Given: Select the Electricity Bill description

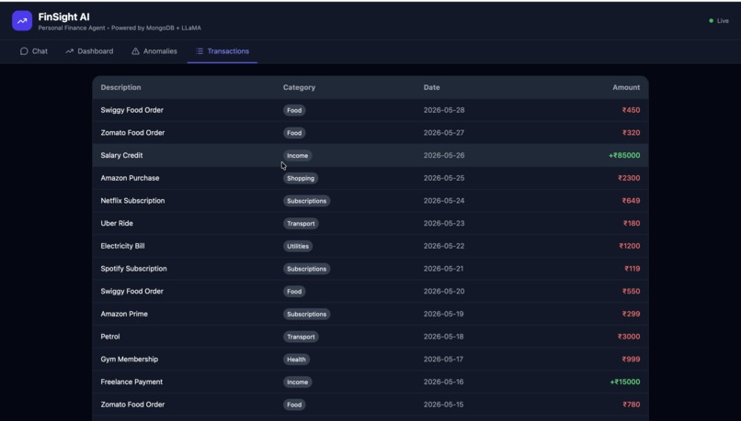Looking at the screenshot, I should coord(122,246).
